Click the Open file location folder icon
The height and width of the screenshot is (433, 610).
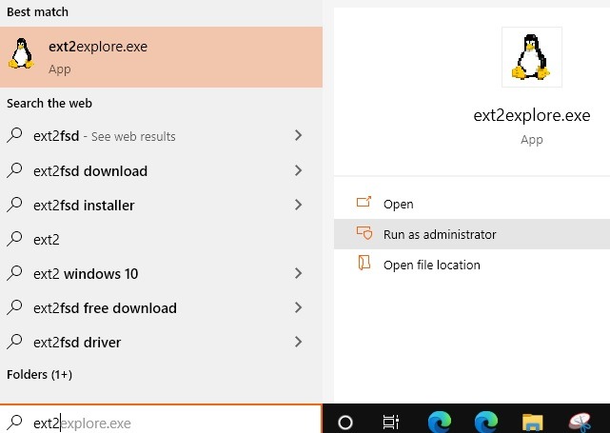364,263
